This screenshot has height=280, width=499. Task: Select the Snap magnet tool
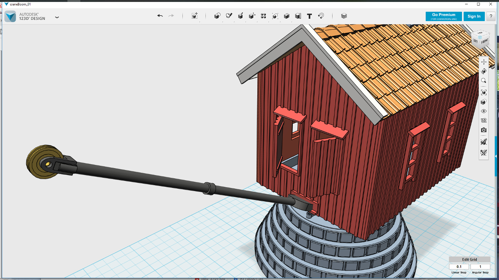(x=321, y=16)
